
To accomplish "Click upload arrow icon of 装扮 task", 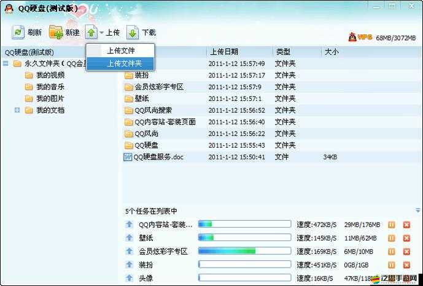I will [129, 264].
